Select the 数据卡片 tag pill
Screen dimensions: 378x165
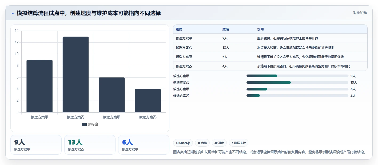(x=238, y=143)
